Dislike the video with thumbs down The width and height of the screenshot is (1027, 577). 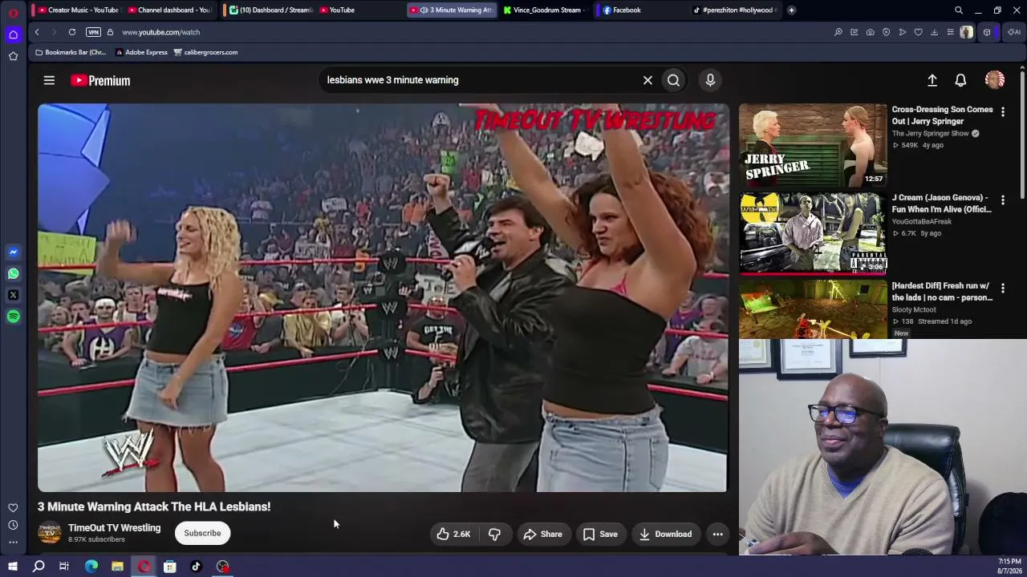click(494, 534)
